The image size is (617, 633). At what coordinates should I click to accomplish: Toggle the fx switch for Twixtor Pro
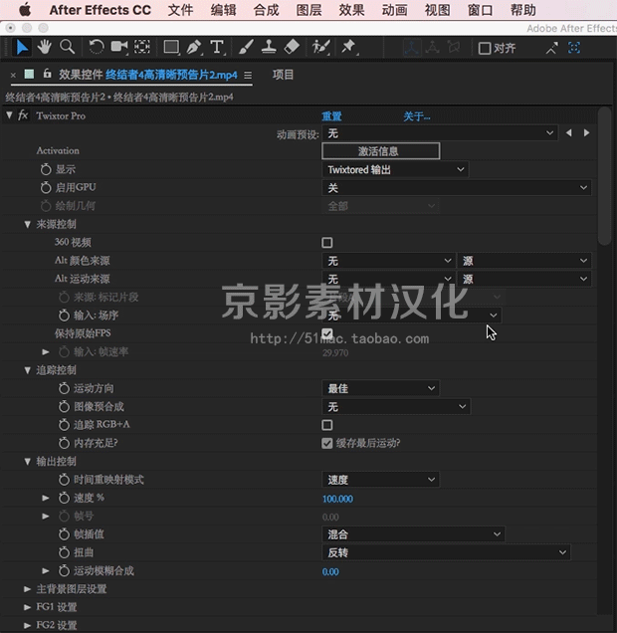click(x=23, y=115)
